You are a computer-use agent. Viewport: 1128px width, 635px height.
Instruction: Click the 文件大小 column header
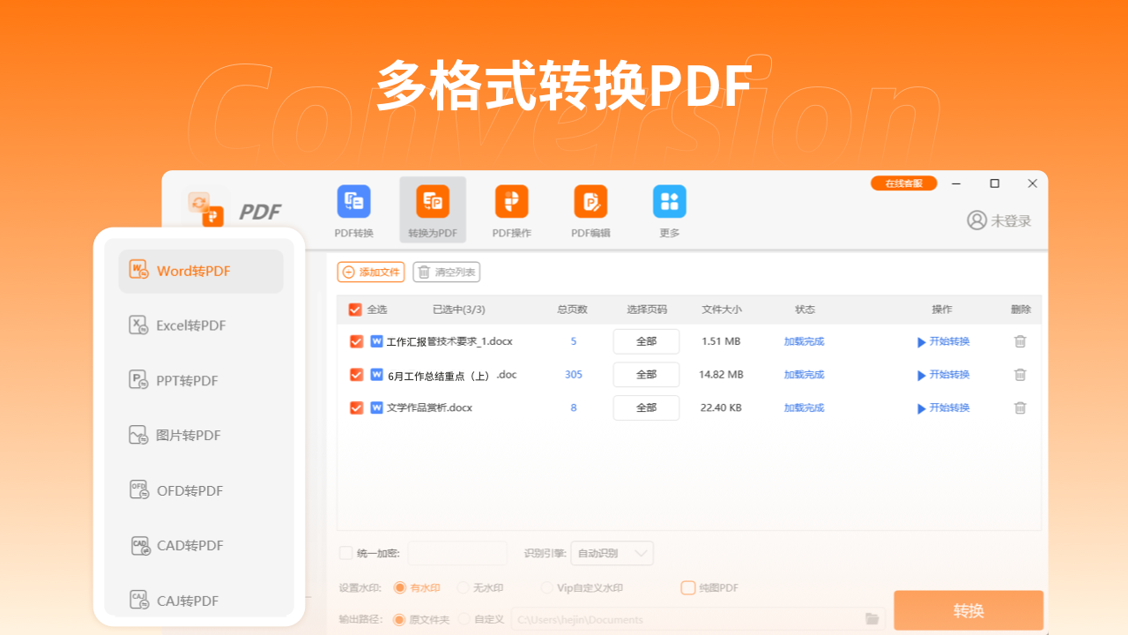pyautogui.click(x=722, y=310)
